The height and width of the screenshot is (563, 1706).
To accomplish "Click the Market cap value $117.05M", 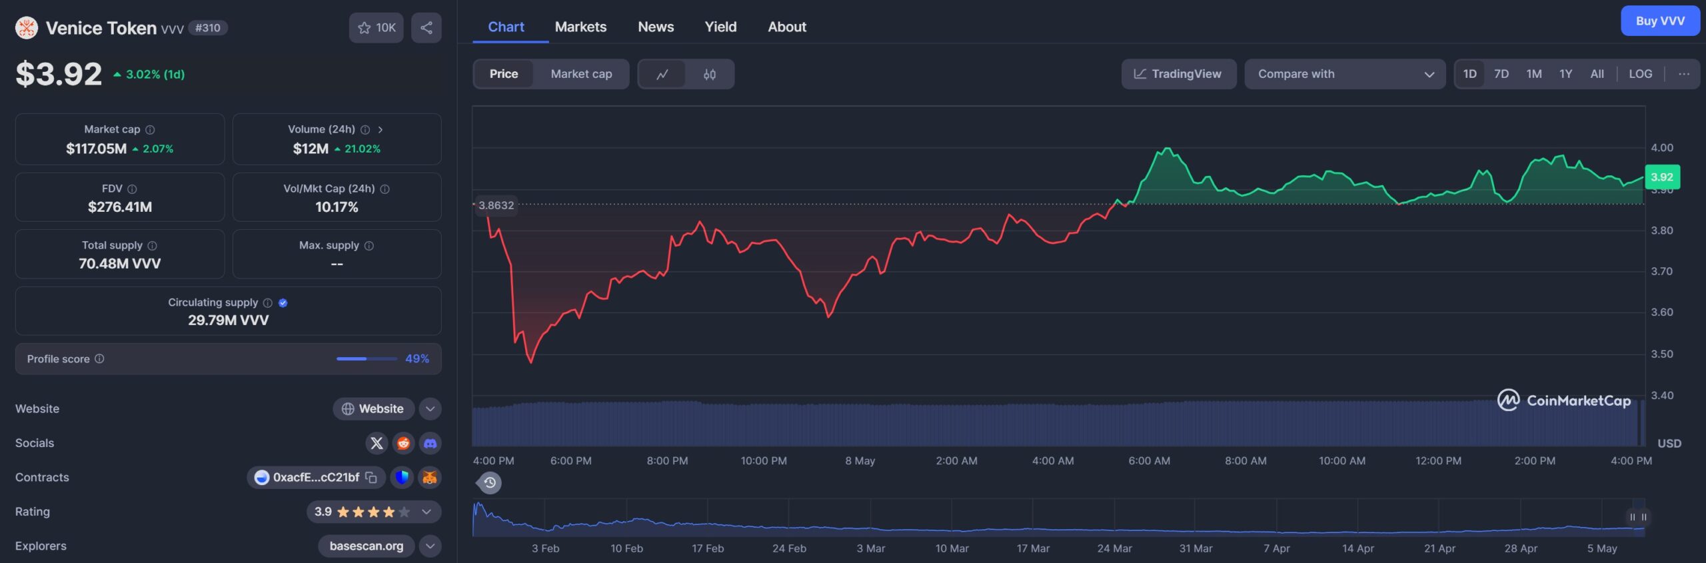I will [x=96, y=149].
